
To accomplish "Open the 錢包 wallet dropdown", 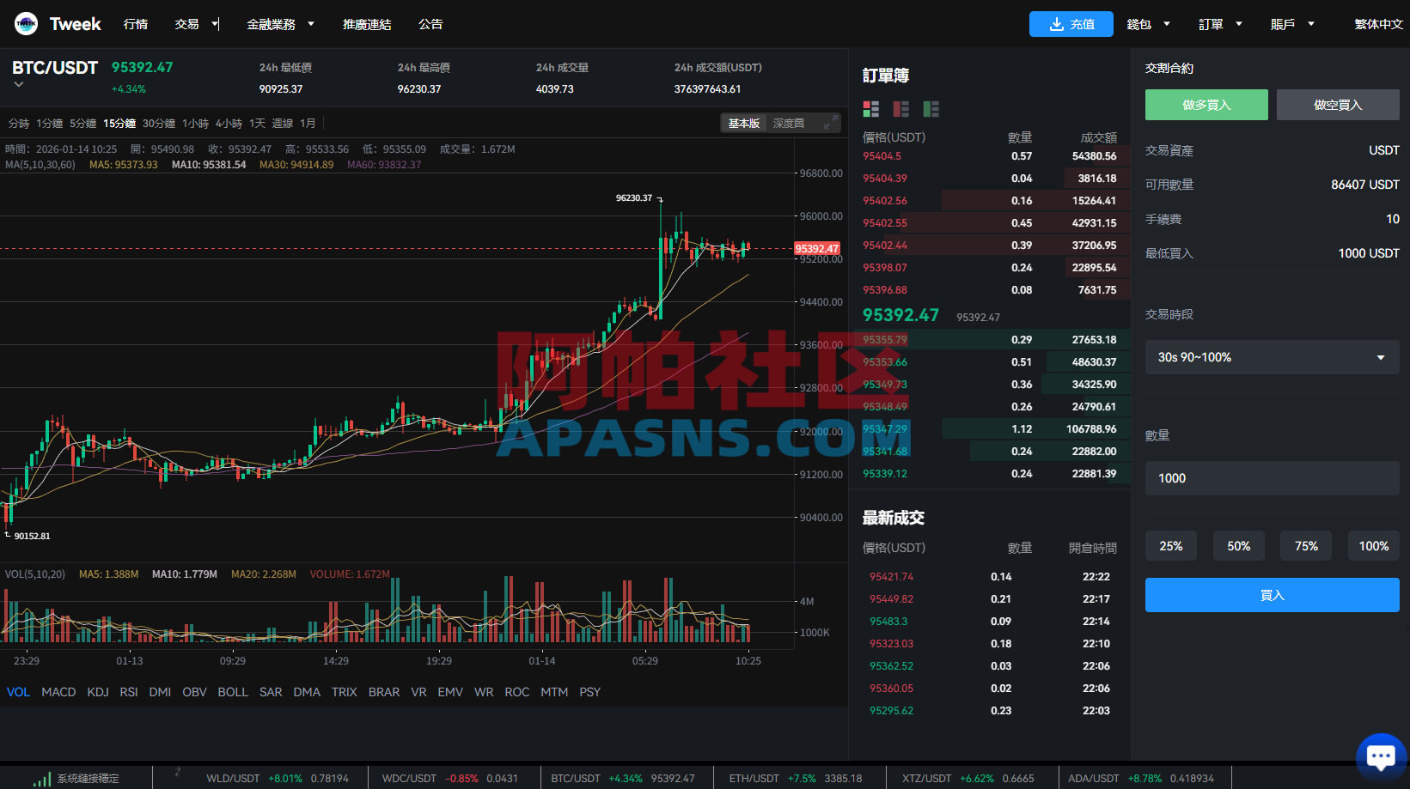I will click(x=1149, y=24).
